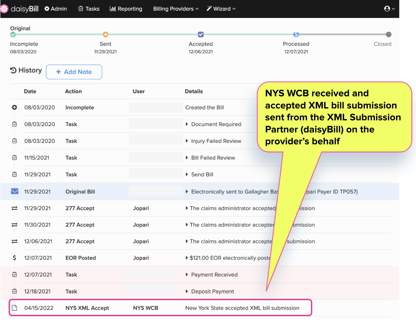Open the Wizard menu
This screenshot has height=324, width=416.
221,9
